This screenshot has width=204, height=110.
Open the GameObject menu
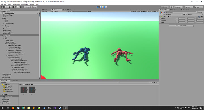point(16,4)
